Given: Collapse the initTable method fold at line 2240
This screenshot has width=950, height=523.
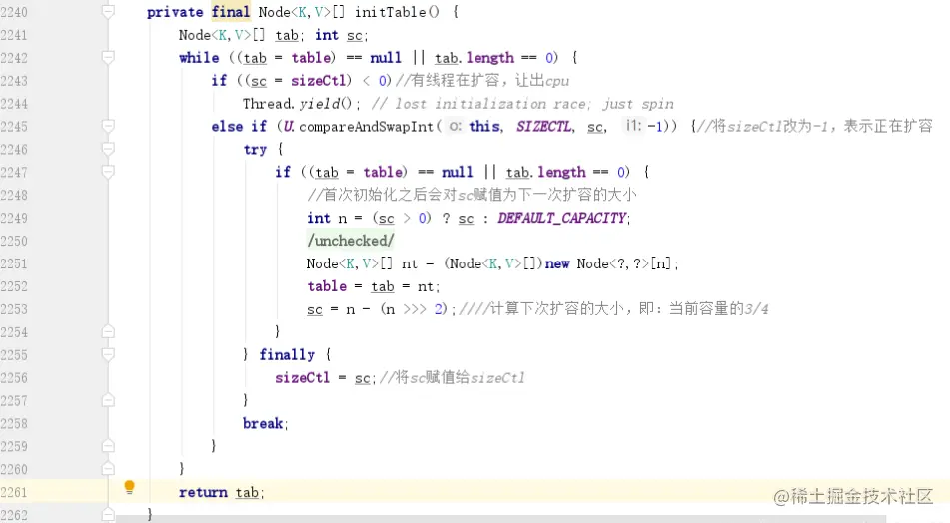Looking at the screenshot, I should coord(108,12).
